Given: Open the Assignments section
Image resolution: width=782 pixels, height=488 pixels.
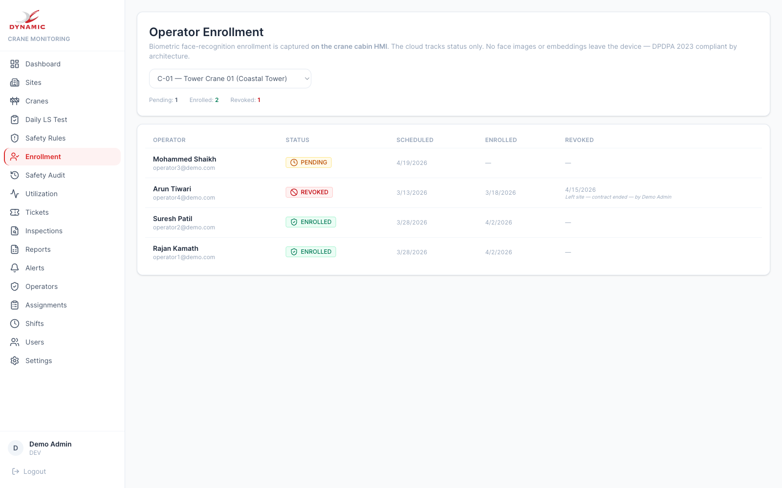Looking at the screenshot, I should coord(46,305).
